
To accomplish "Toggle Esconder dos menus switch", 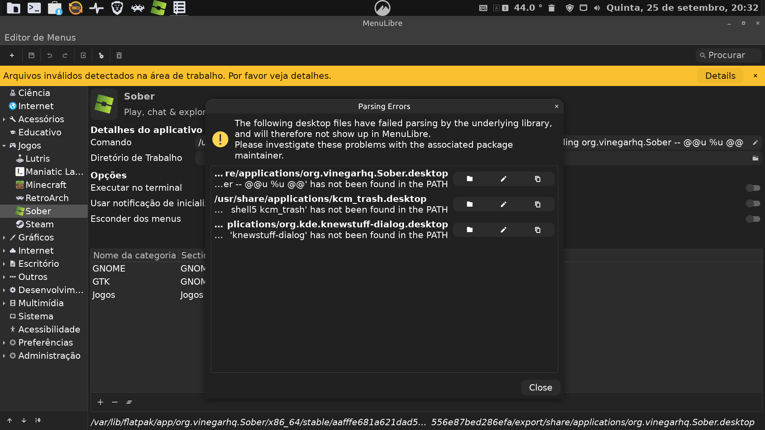I will point(753,219).
